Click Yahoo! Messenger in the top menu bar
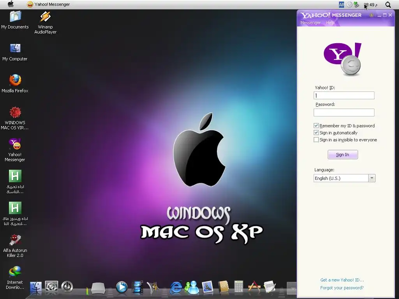 click(48, 4)
